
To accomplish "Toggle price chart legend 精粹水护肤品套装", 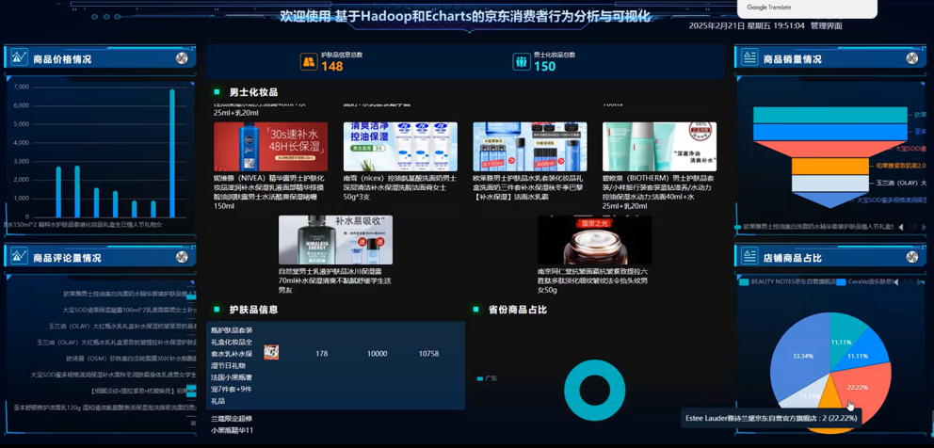I will click(85, 225).
